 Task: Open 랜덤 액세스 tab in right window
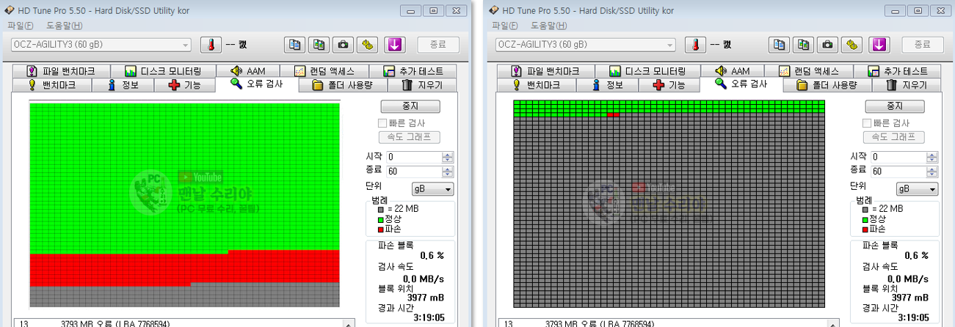coord(808,71)
